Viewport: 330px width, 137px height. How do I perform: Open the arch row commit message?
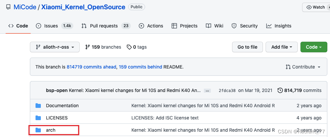coord(203,130)
